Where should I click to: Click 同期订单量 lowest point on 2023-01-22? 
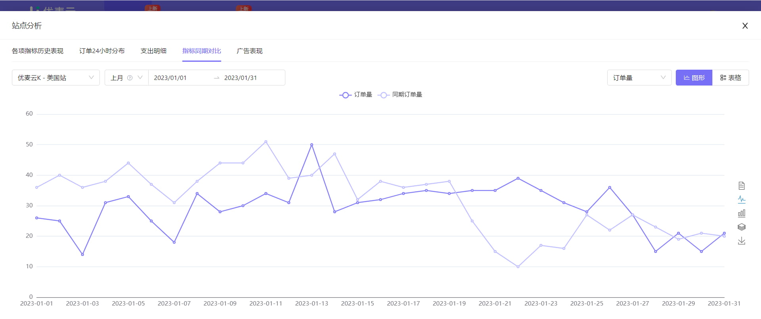tap(518, 267)
